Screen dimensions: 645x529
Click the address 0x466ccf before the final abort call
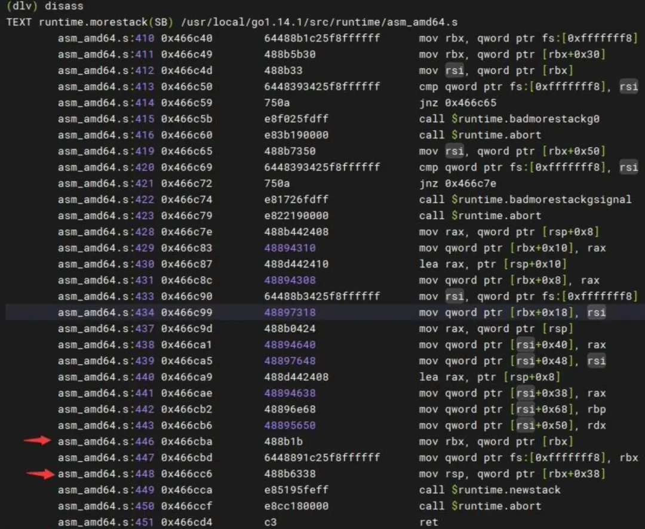(x=186, y=506)
